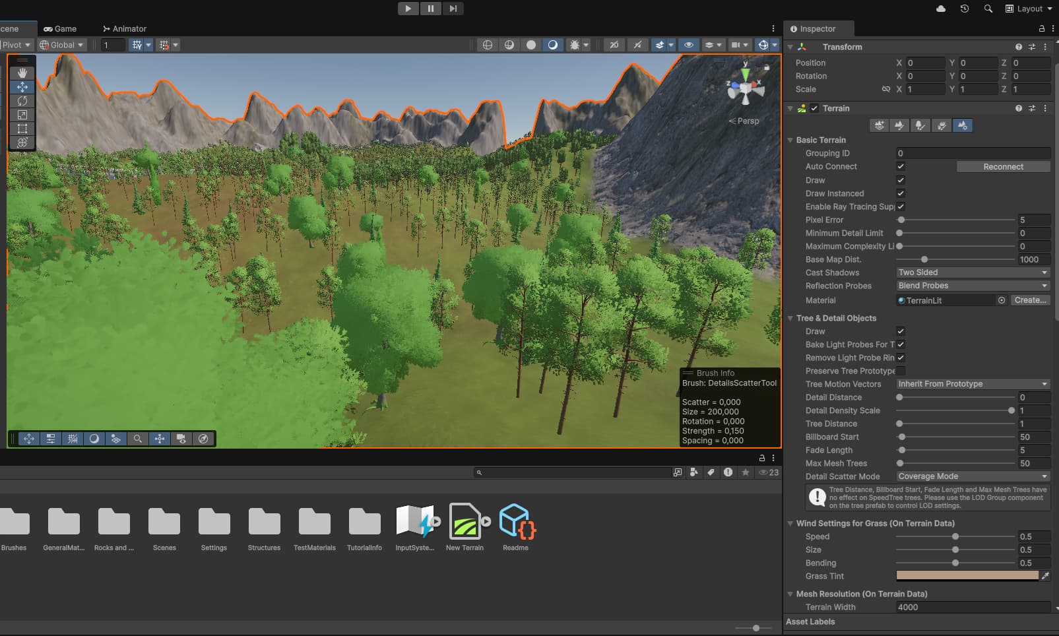Screen dimensions: 1059x636
Task: Select the zoom magnifier in scene overlay toolbar
Action: pyautogui.click(x=137, y=438)
